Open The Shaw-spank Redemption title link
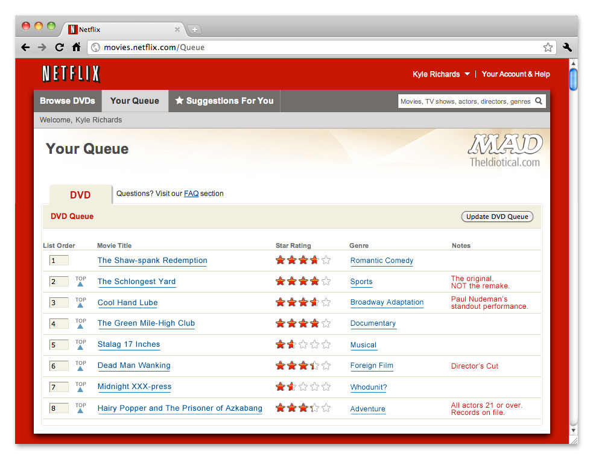Screen dimensions: 593x459 [153, 261]
